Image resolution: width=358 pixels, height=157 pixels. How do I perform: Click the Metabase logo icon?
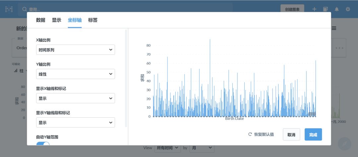point(9,9)
